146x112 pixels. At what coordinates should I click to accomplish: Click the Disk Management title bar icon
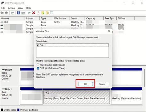[2, 3]
